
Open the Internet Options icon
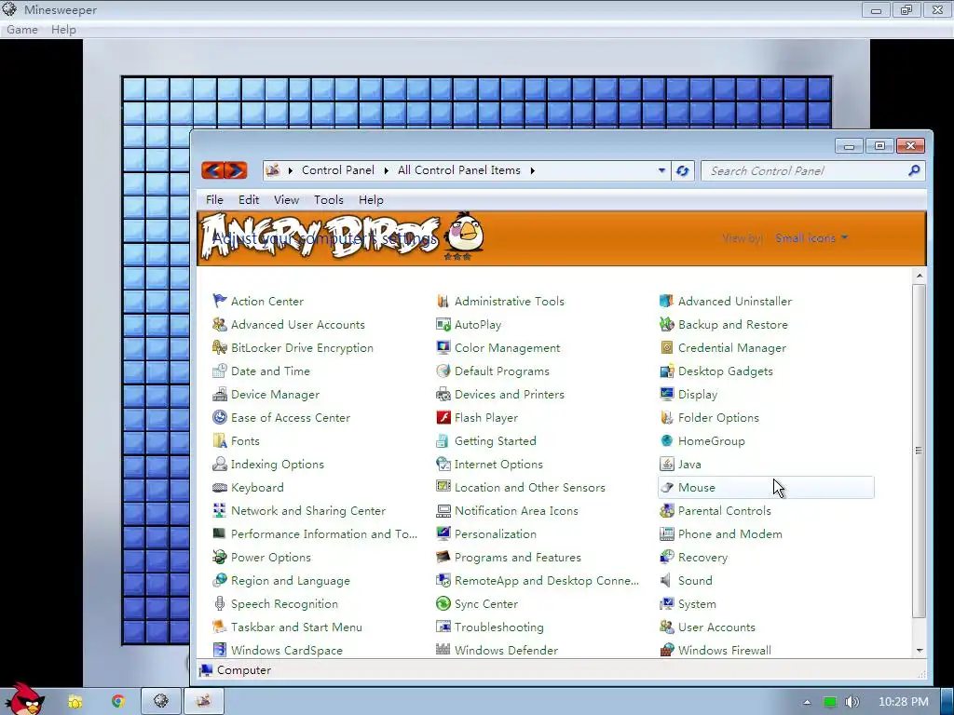443,464
